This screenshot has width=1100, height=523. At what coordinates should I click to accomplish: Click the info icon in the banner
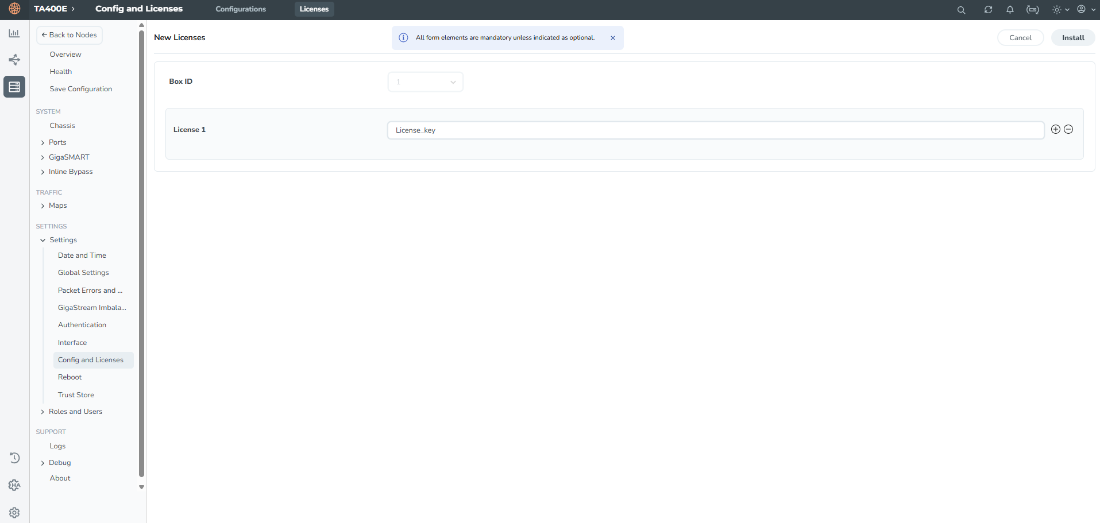pyautogui.click(x=404, y=38)
